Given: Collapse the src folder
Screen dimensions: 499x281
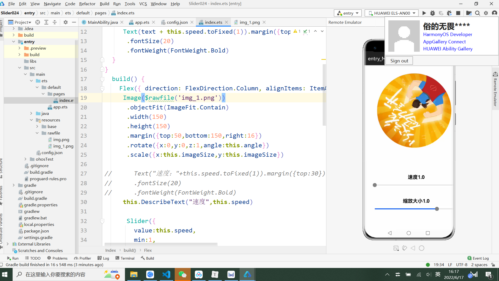Looking at the screenshot, I should pos(19,68).
